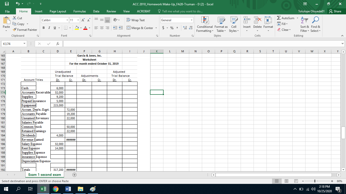346x194 pixels.
Task: Copy the selection with the Copy icon
Action: pos(14,24)
